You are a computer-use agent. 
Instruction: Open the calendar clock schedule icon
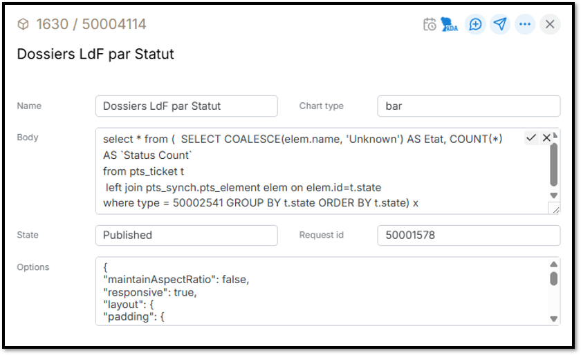[430, 25]
